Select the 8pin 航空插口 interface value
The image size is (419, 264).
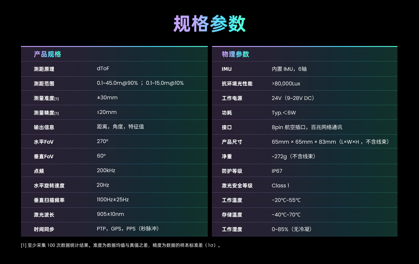point(307,127)
